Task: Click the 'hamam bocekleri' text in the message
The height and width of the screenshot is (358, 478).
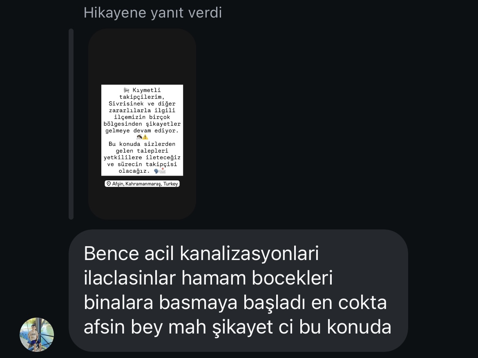Action: click(x=257, y=278)
